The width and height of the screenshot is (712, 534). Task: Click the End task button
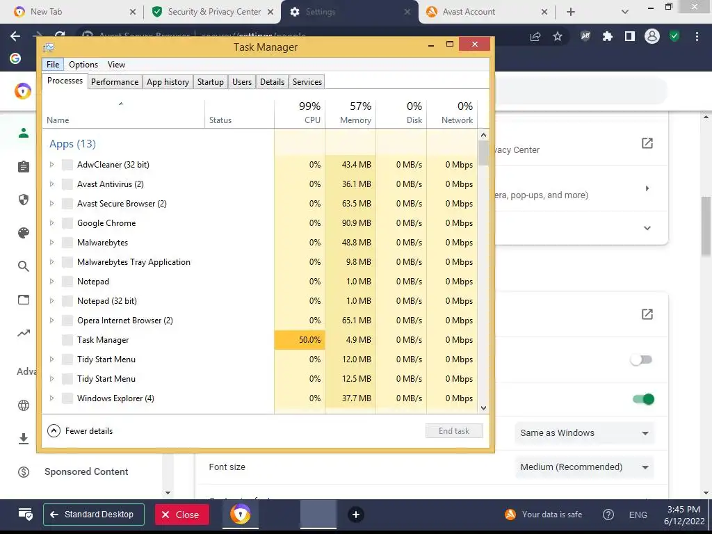point(454,431)
